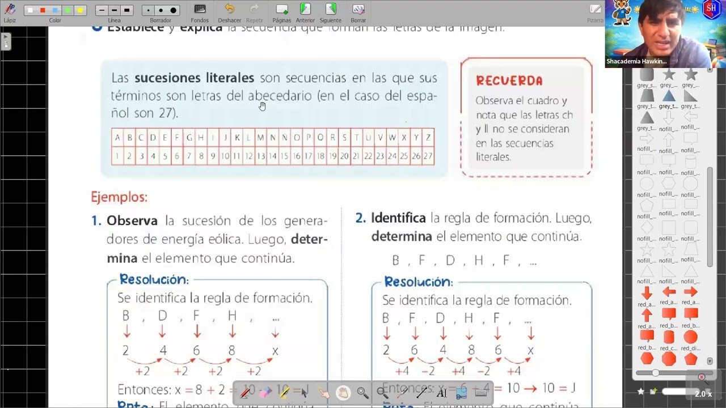Select the pointing-finger interact tool
This screenshot has height=408, width=726.
click(323, 392)
